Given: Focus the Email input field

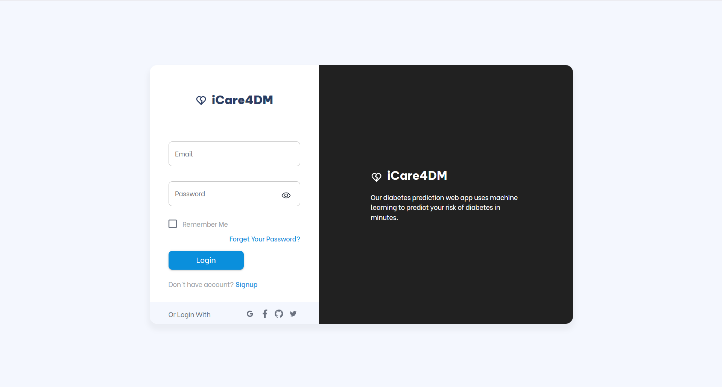Looking at the screenshot, I should point(234,153).
